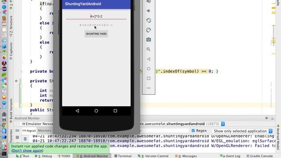The height and width of the screenshot is (158, 281).
Task: Collapse the code block ending near 'private bo'
Action: [x=22, y=62]
